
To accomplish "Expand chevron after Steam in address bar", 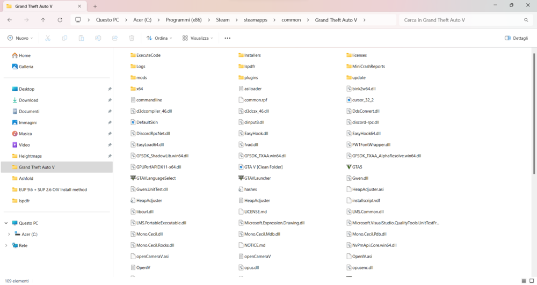I will click(237, 20).
